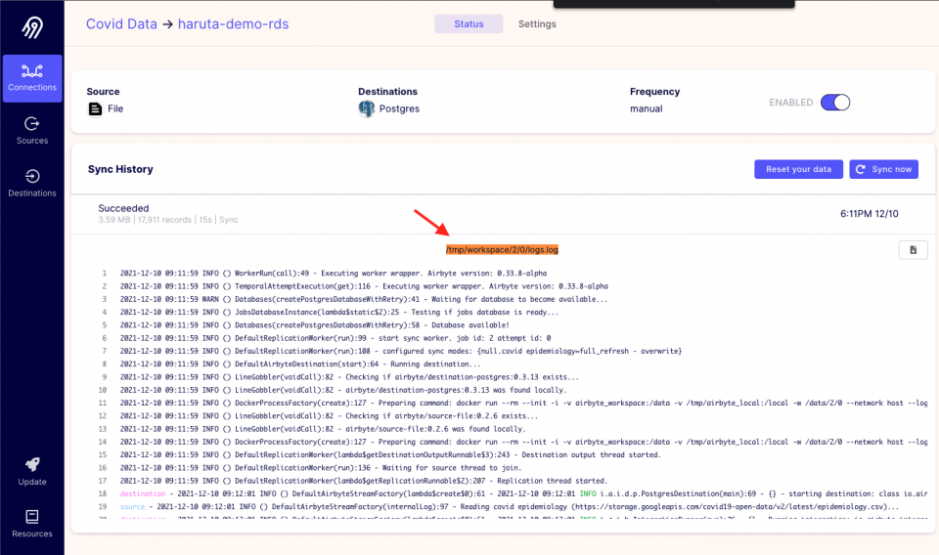
Task: Click log line 13 source-file found locally
Action: 323,429
